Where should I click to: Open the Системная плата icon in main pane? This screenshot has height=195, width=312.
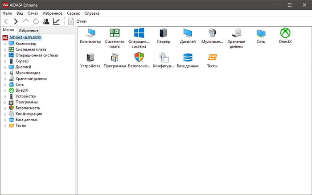pos(115,33)
